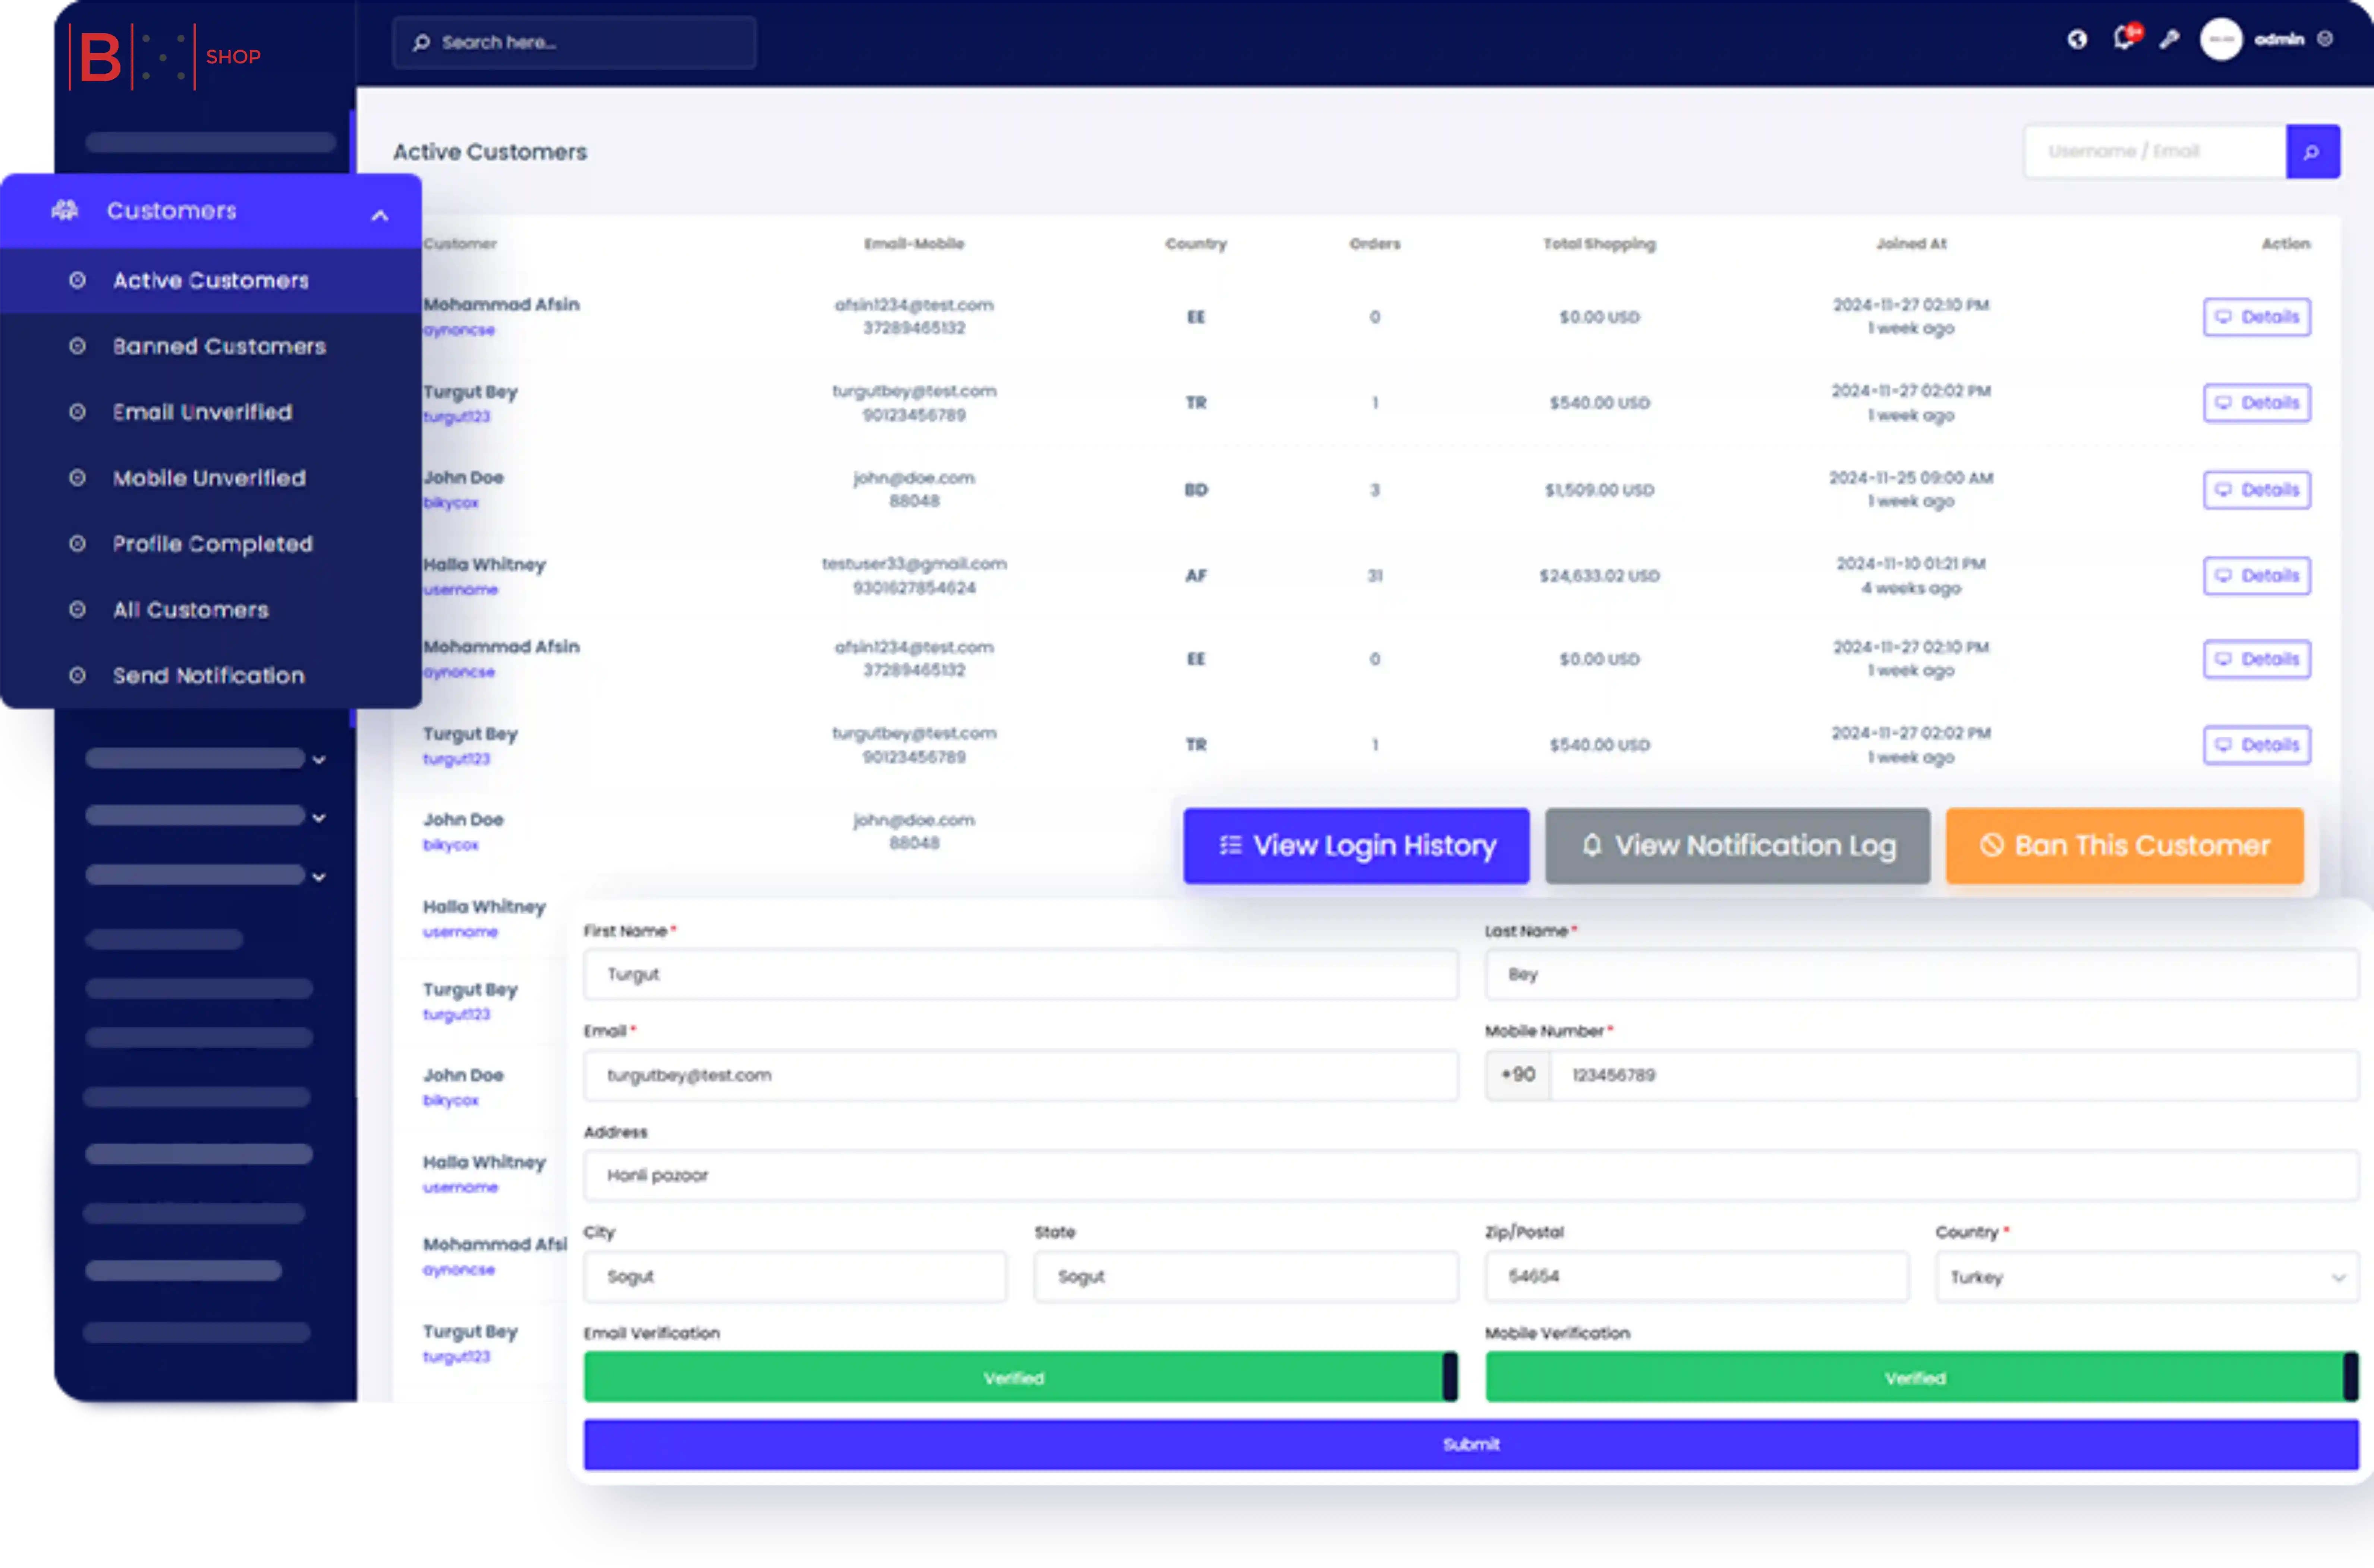Click the magnifier icon in the top search bar
Screen dimensions: 2374x1568
(x=421, y=42)
